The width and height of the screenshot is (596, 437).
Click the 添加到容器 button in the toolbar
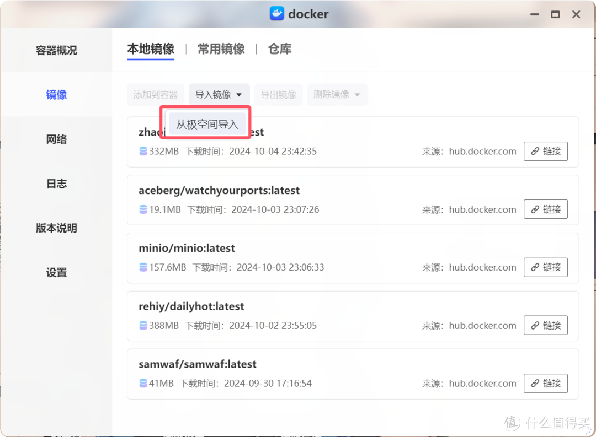point(156,94)
